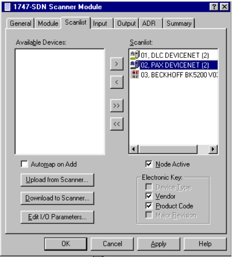Click the DLC DEVICENET device icon
The height and width of the screenshot is (257, 232).
coord(135,55)
